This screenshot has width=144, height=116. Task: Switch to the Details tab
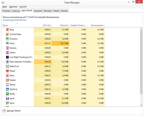[57, 11]
